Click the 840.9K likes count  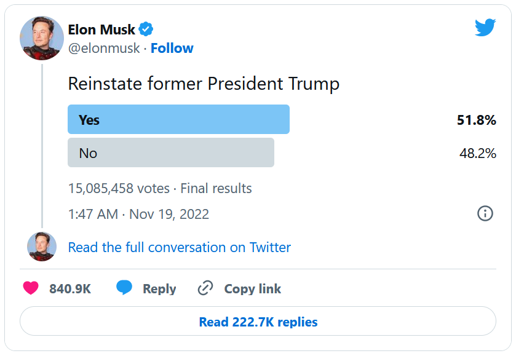coord(70,289)
